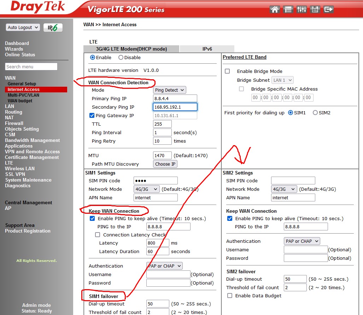Open the Auto Logout dropdown
This screenshot has width=363, height=315.
tap(23, 28)
